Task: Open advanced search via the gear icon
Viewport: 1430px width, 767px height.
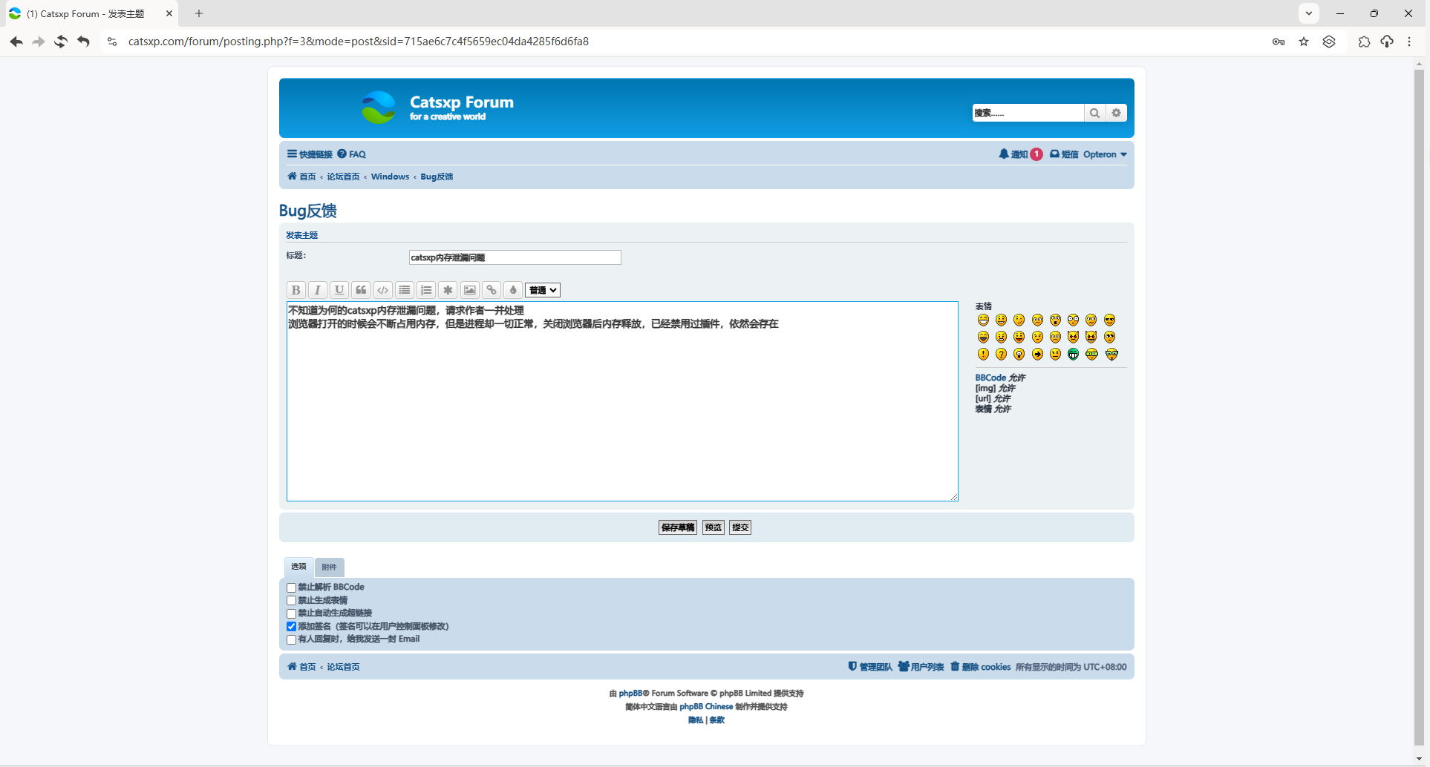Action: (x=1116, y=113)
